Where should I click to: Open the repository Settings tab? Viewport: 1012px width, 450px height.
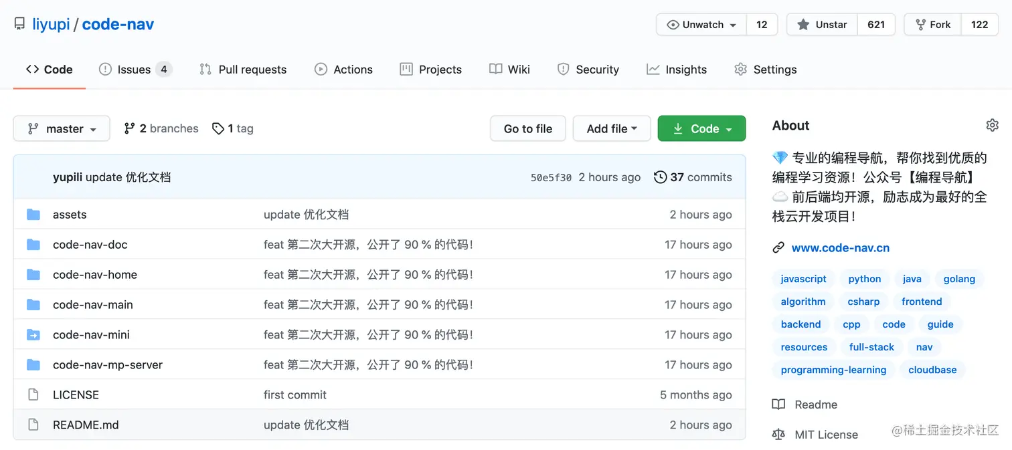pos(765,70)
